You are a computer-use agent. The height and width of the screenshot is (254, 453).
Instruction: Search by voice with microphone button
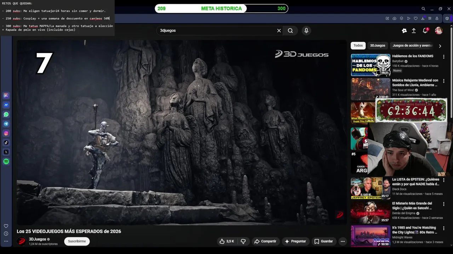click(x=306, y=31)
